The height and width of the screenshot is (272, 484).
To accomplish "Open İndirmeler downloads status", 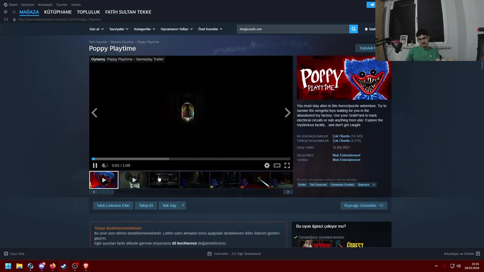I will point(234,254).
